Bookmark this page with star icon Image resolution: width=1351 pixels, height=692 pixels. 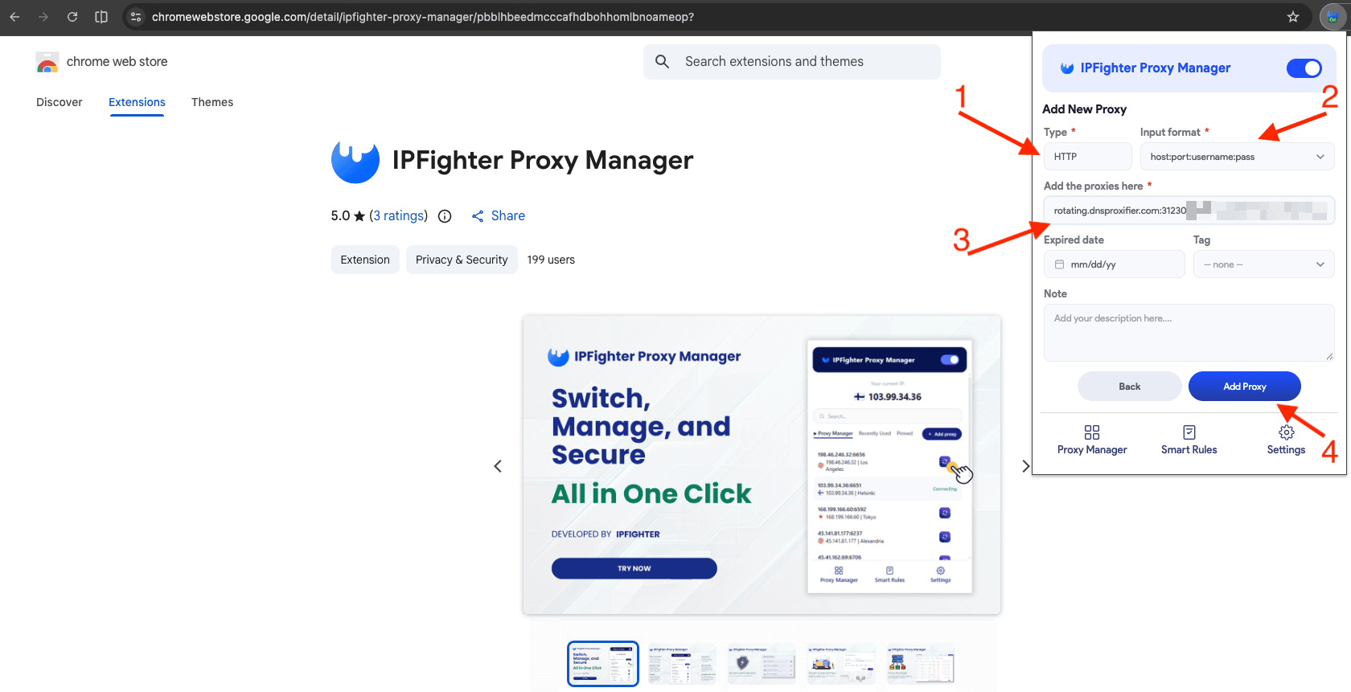point(1293,17)
